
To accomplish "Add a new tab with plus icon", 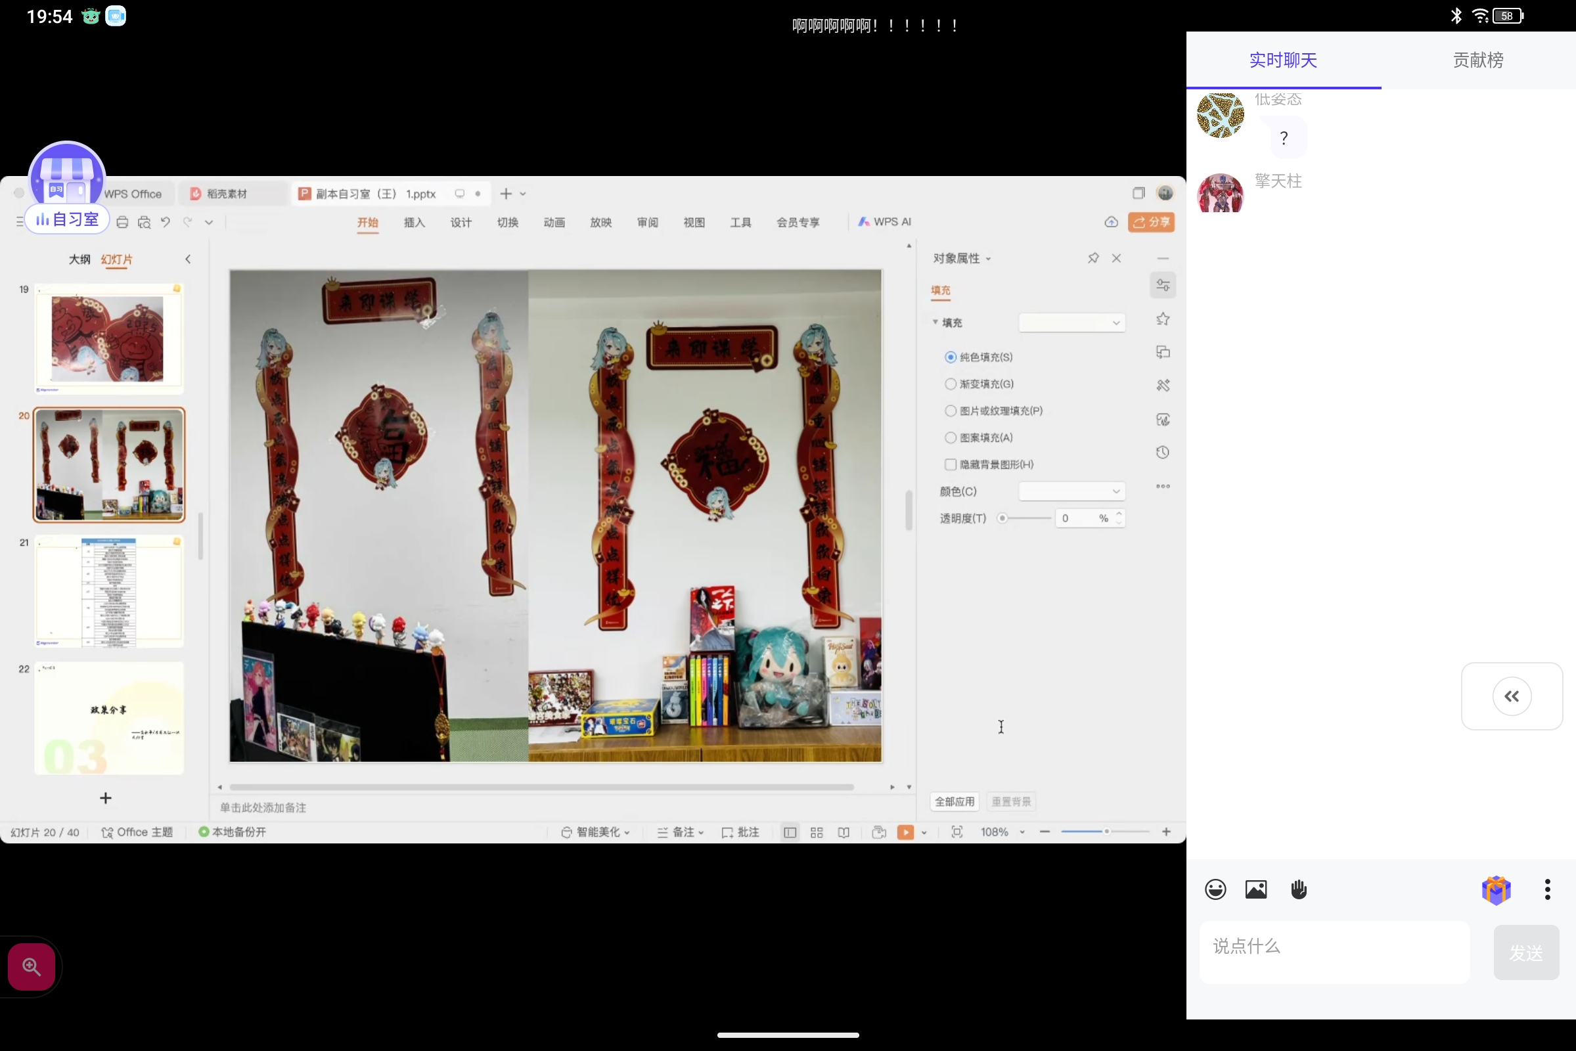I will [x=506, y=194].
